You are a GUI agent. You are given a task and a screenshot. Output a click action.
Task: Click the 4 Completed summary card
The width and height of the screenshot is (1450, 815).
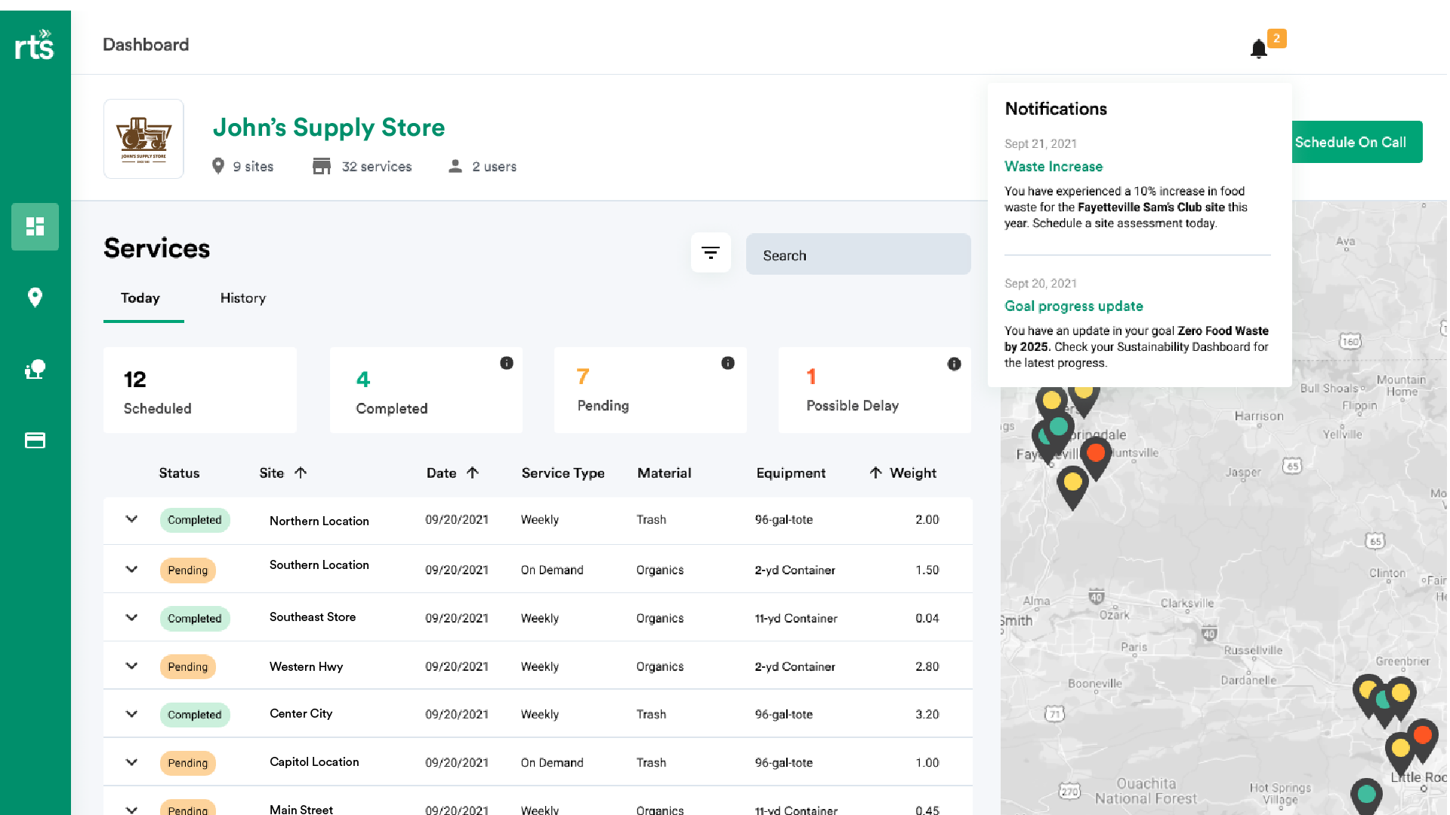click(x=426, y=390)
